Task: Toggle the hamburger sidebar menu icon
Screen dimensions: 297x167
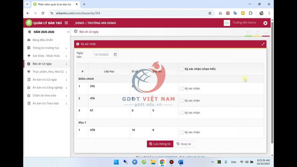Action: (x=66, y=23)
